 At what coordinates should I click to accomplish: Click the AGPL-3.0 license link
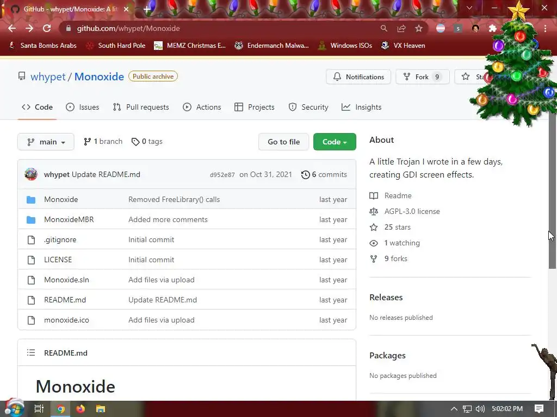(412, 211)
